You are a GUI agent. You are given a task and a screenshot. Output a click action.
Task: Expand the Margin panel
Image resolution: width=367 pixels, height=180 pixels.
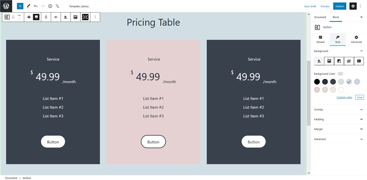pos(339,129)
